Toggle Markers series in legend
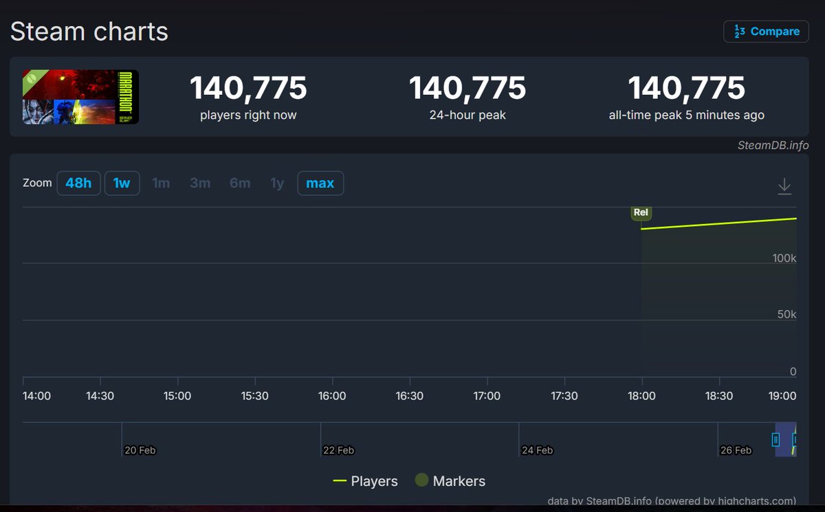The image size is (825, 512). tap(450, 481)
